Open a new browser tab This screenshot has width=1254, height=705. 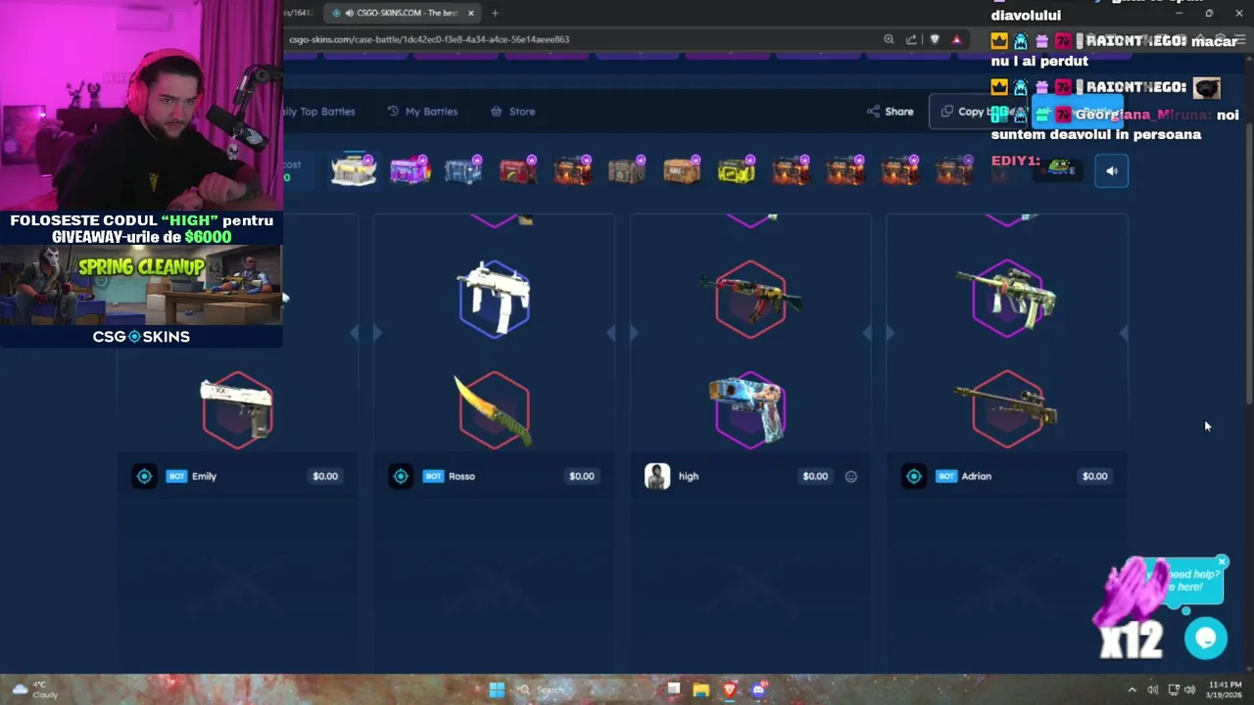(x=495, y=13)
